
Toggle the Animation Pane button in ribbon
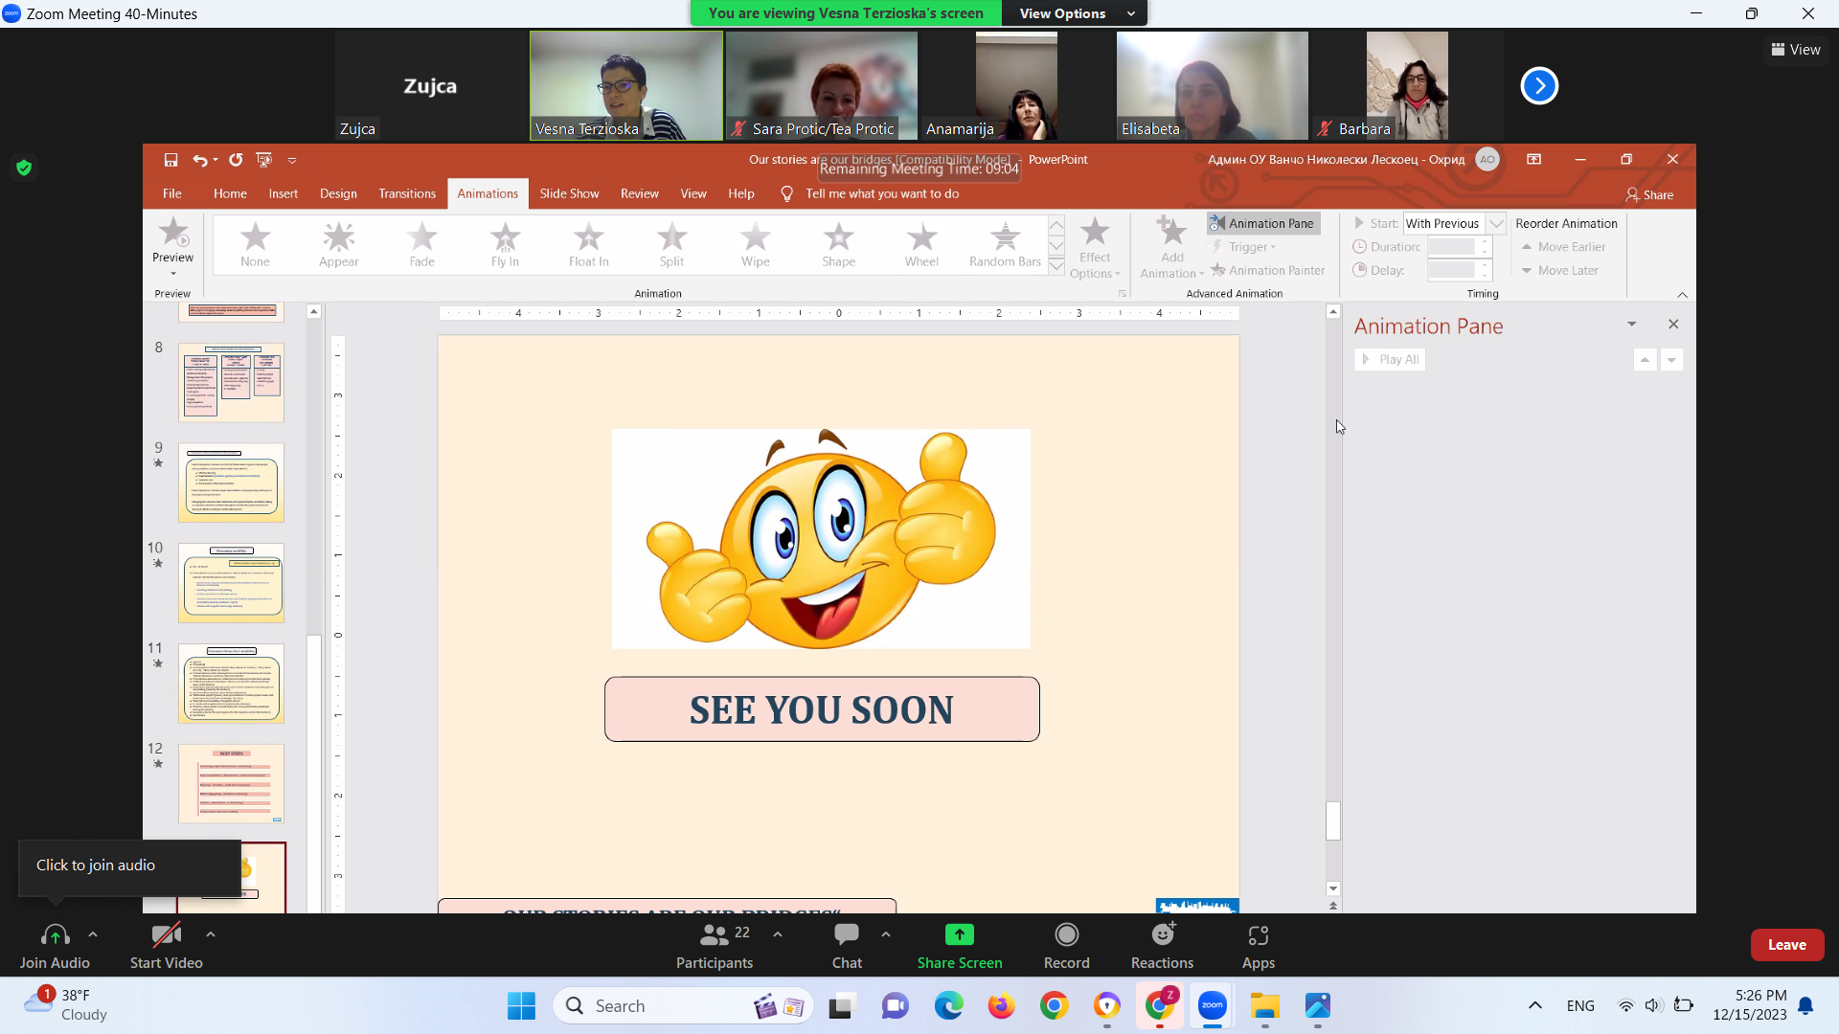1262,223
